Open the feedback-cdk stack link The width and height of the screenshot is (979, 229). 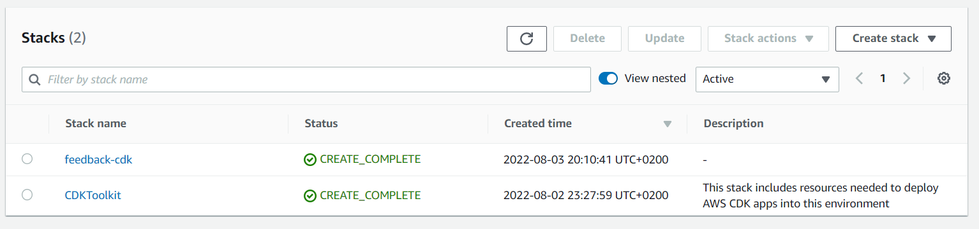point(98,160)
